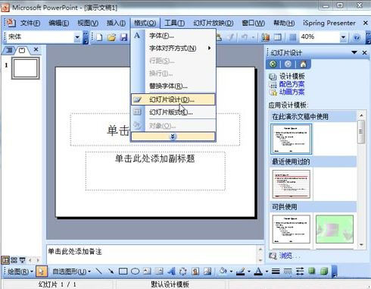Open the 幻灯片放映(D) menu
The image size is (371, 289).
tap(214, 23)
